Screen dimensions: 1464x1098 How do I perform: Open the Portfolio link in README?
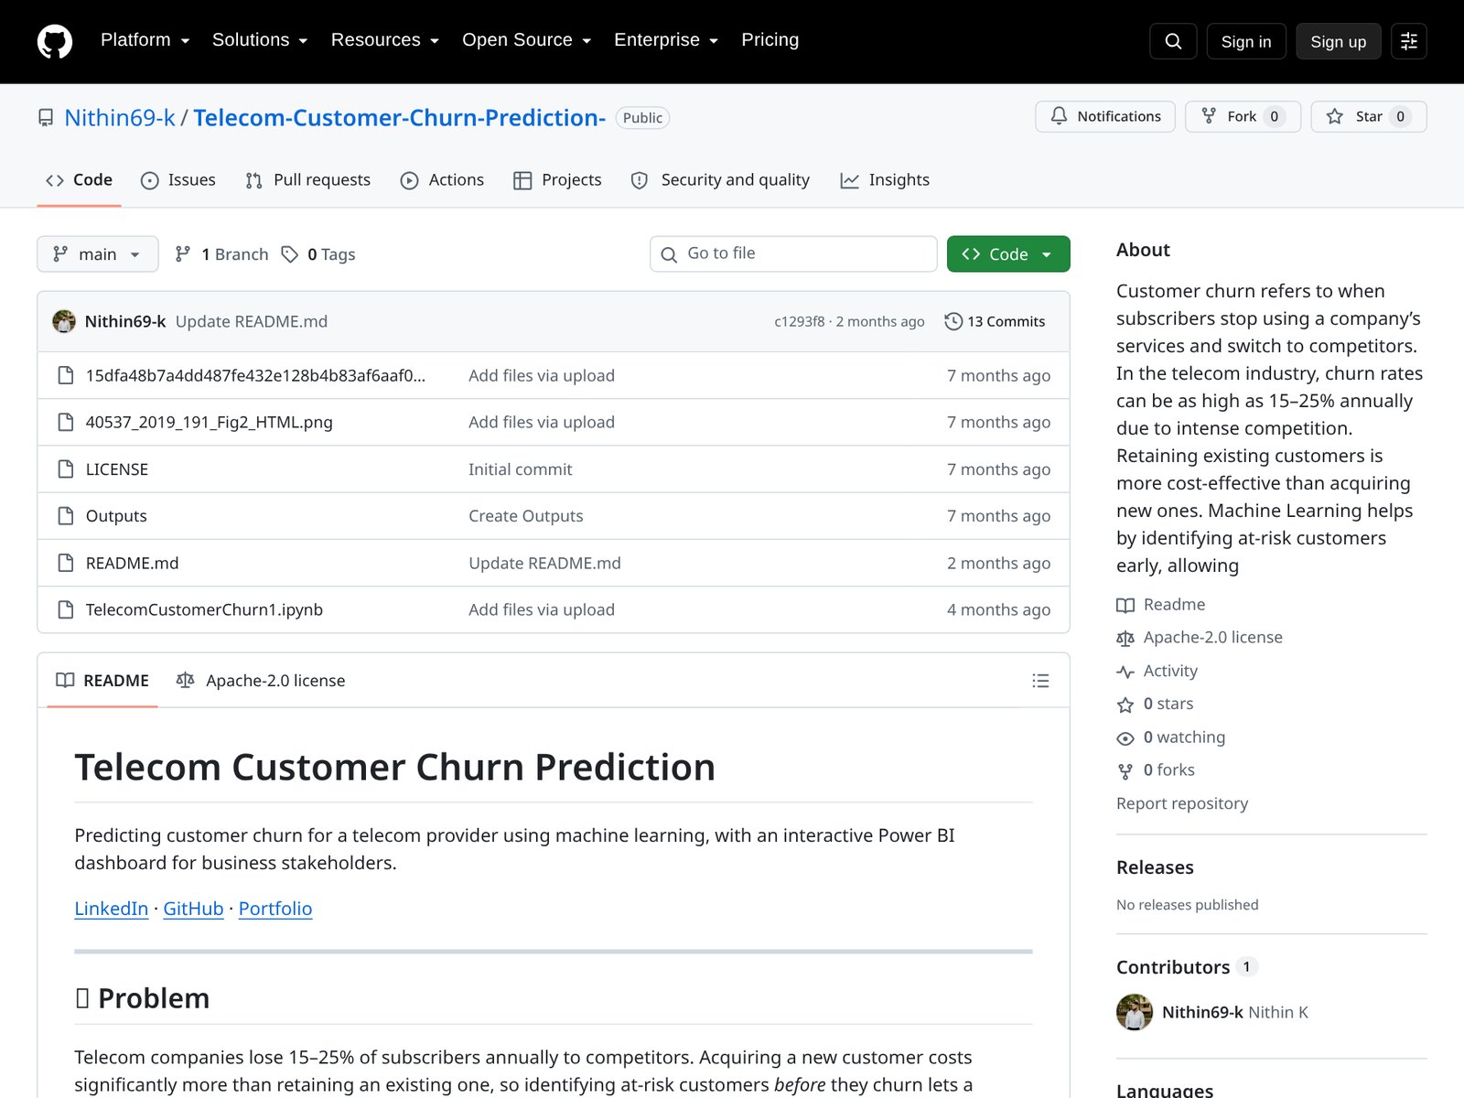tap(275, 909)
